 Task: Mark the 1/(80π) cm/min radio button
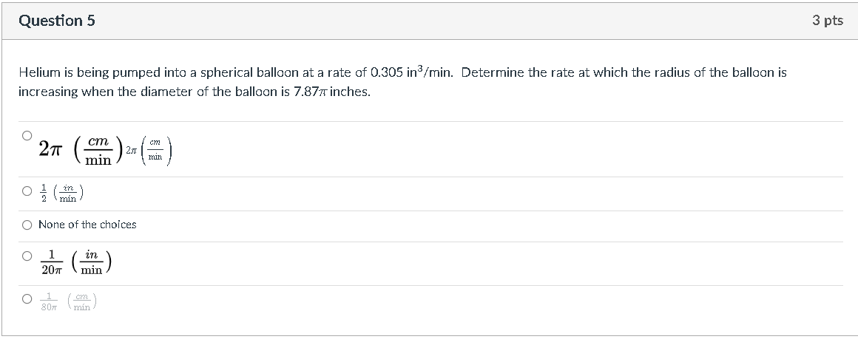[27, 299]
